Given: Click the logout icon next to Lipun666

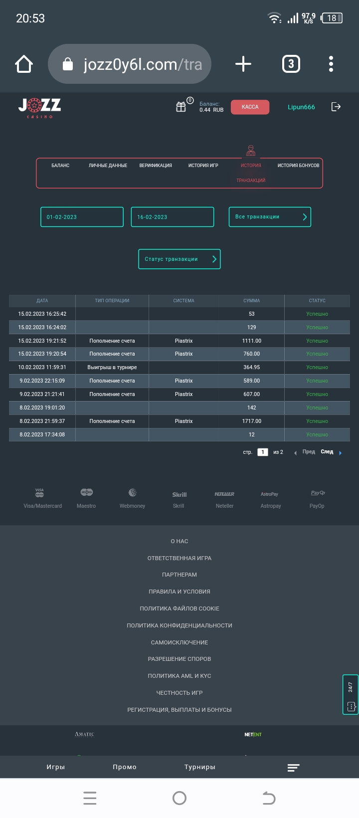Looking at the screenshot, I should (336, 107).
